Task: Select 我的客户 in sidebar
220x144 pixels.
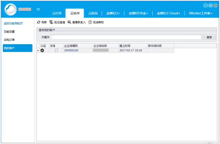Action: coord(17,48)
